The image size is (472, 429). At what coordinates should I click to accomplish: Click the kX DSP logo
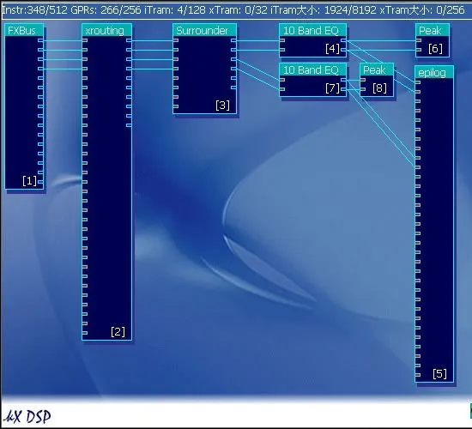click(27, 417)
